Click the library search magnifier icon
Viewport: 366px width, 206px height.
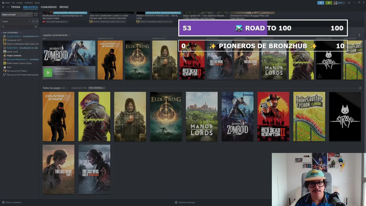pos(3,27)
